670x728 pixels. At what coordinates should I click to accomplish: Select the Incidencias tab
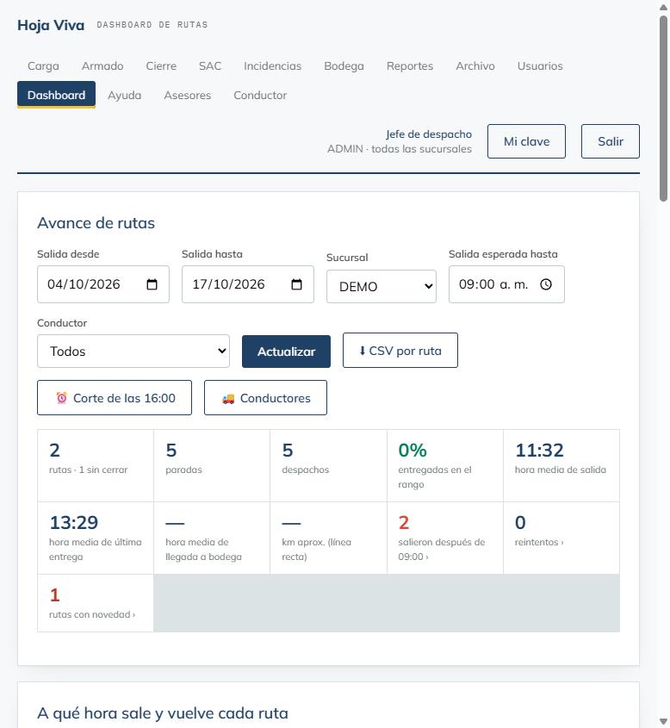[272, 66]
